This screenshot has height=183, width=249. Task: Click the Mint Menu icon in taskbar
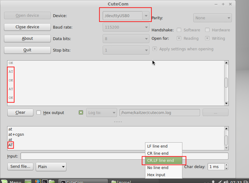pyautogui.click(x=4, y=181)
